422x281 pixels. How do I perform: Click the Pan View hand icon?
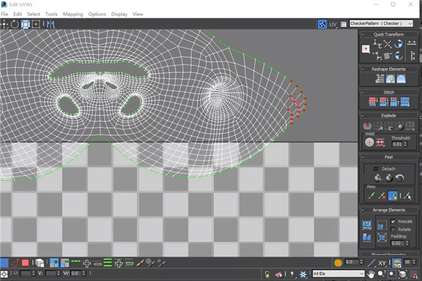371,274
